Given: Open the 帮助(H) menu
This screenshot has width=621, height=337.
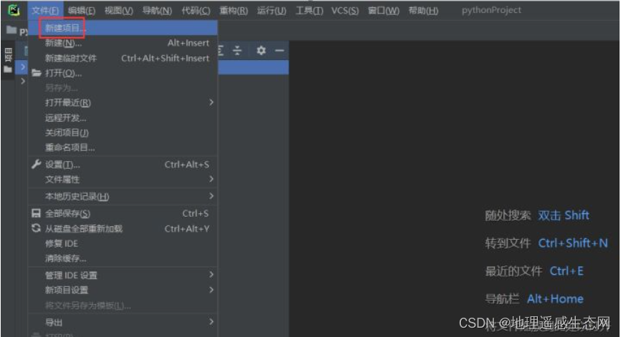Looking at the screenshot, I should click(x=423, y=11).
